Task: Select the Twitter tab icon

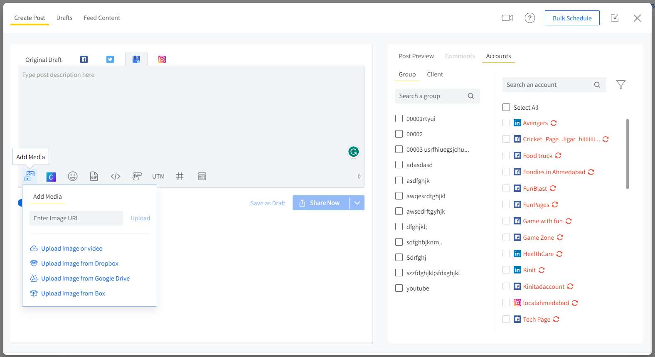Action: [110, 59]
